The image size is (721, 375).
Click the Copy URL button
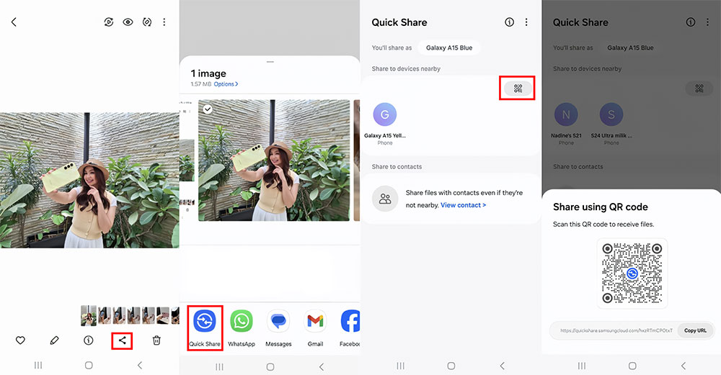coord(695,330)
